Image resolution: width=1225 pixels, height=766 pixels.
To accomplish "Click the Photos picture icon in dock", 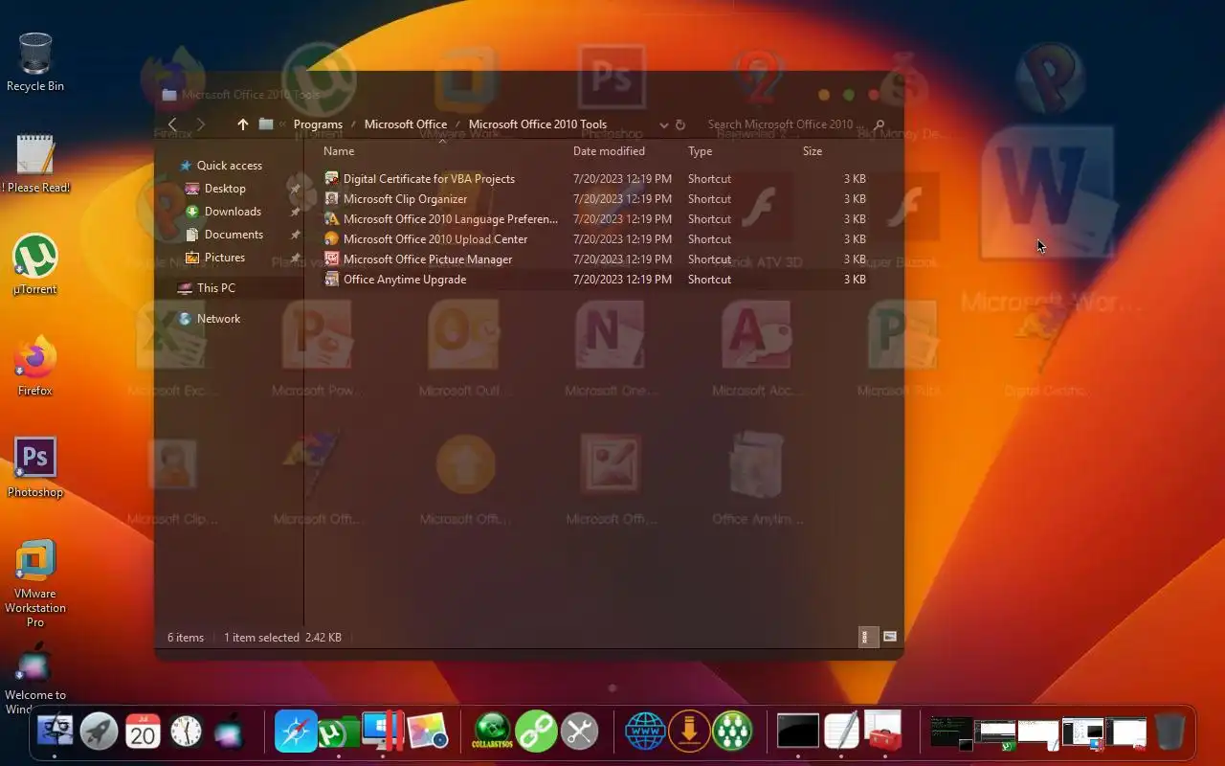I will 428,732.
